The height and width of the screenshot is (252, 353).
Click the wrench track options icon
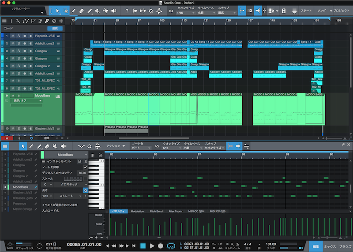[18, 21]
